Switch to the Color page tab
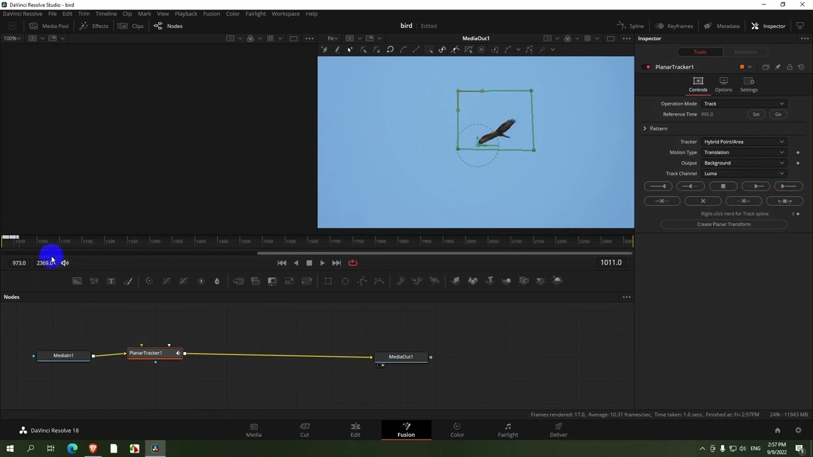The width and height of the screenshot is (813, 457). [457, 430]
